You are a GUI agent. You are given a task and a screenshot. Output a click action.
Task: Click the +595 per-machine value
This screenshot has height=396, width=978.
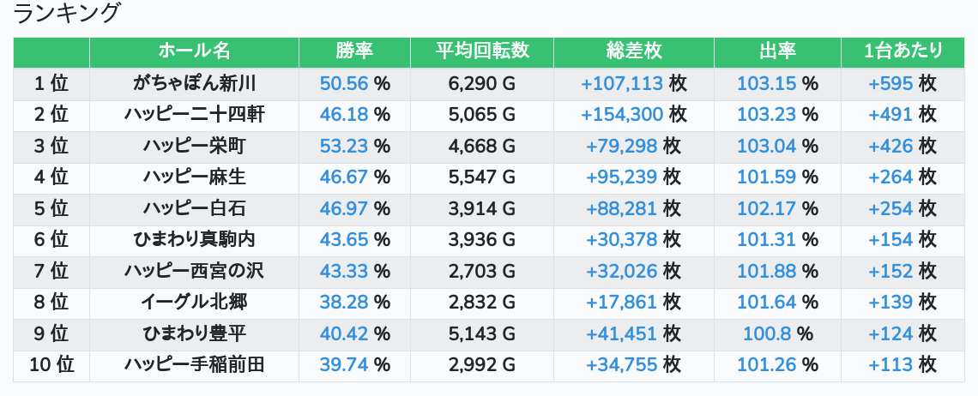coord(890,83)
